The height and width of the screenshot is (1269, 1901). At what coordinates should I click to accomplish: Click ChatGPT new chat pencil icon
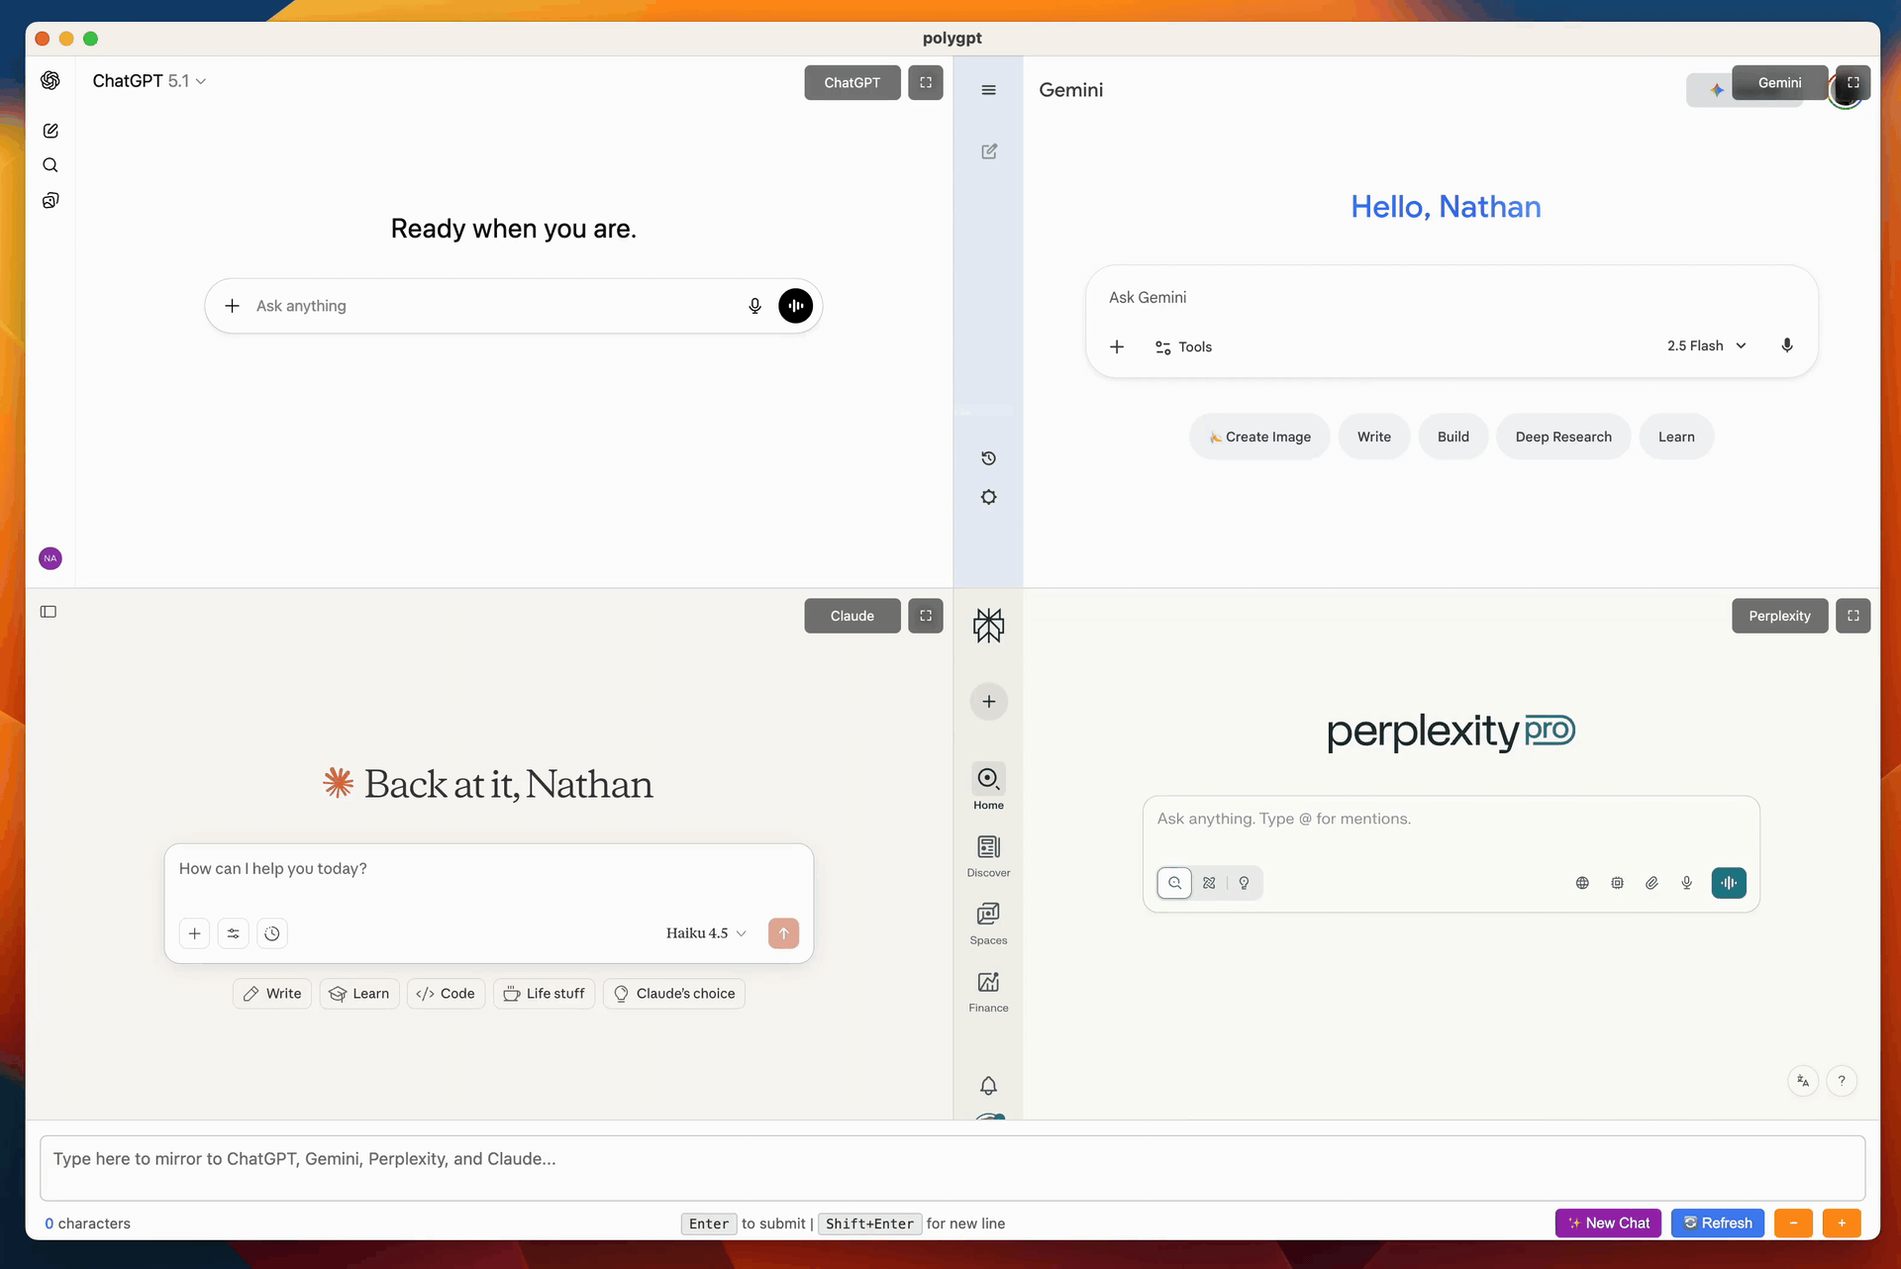50,131
